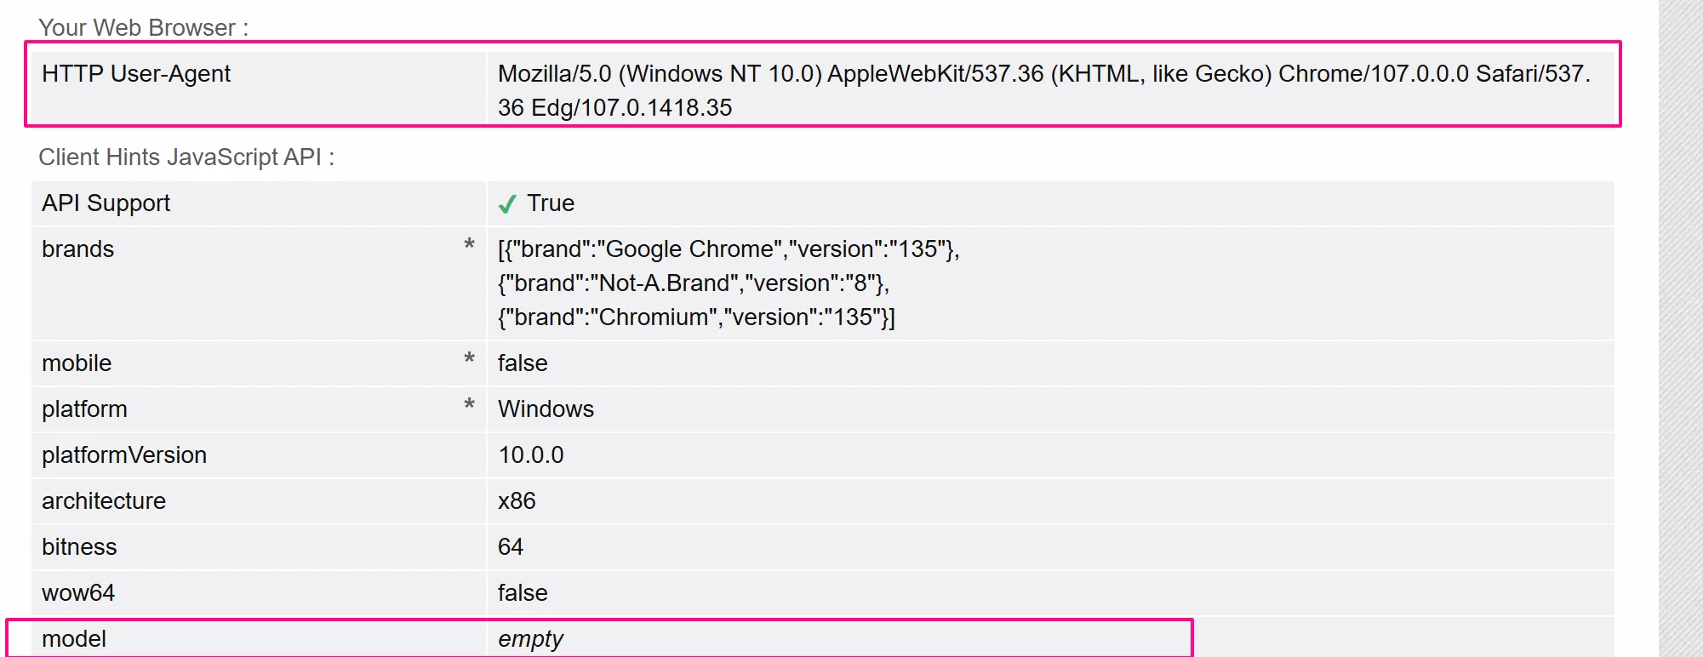1703x657 pixels.
Task: Click the "Client Hints JavaScript API :" heading
Action: click(186, 157)
